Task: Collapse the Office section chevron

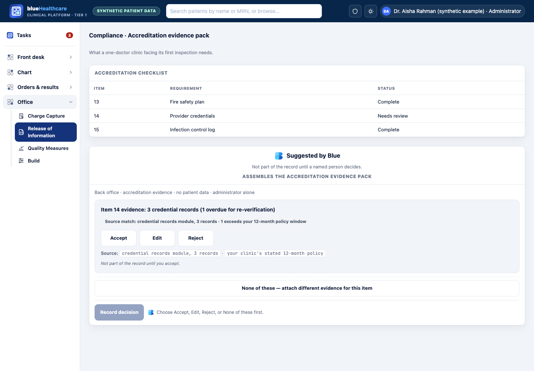Action: pos(71,102)
